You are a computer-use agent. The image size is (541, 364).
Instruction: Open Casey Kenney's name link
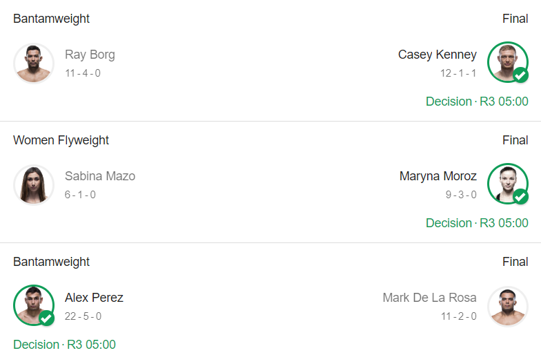(x=437, y=55)
